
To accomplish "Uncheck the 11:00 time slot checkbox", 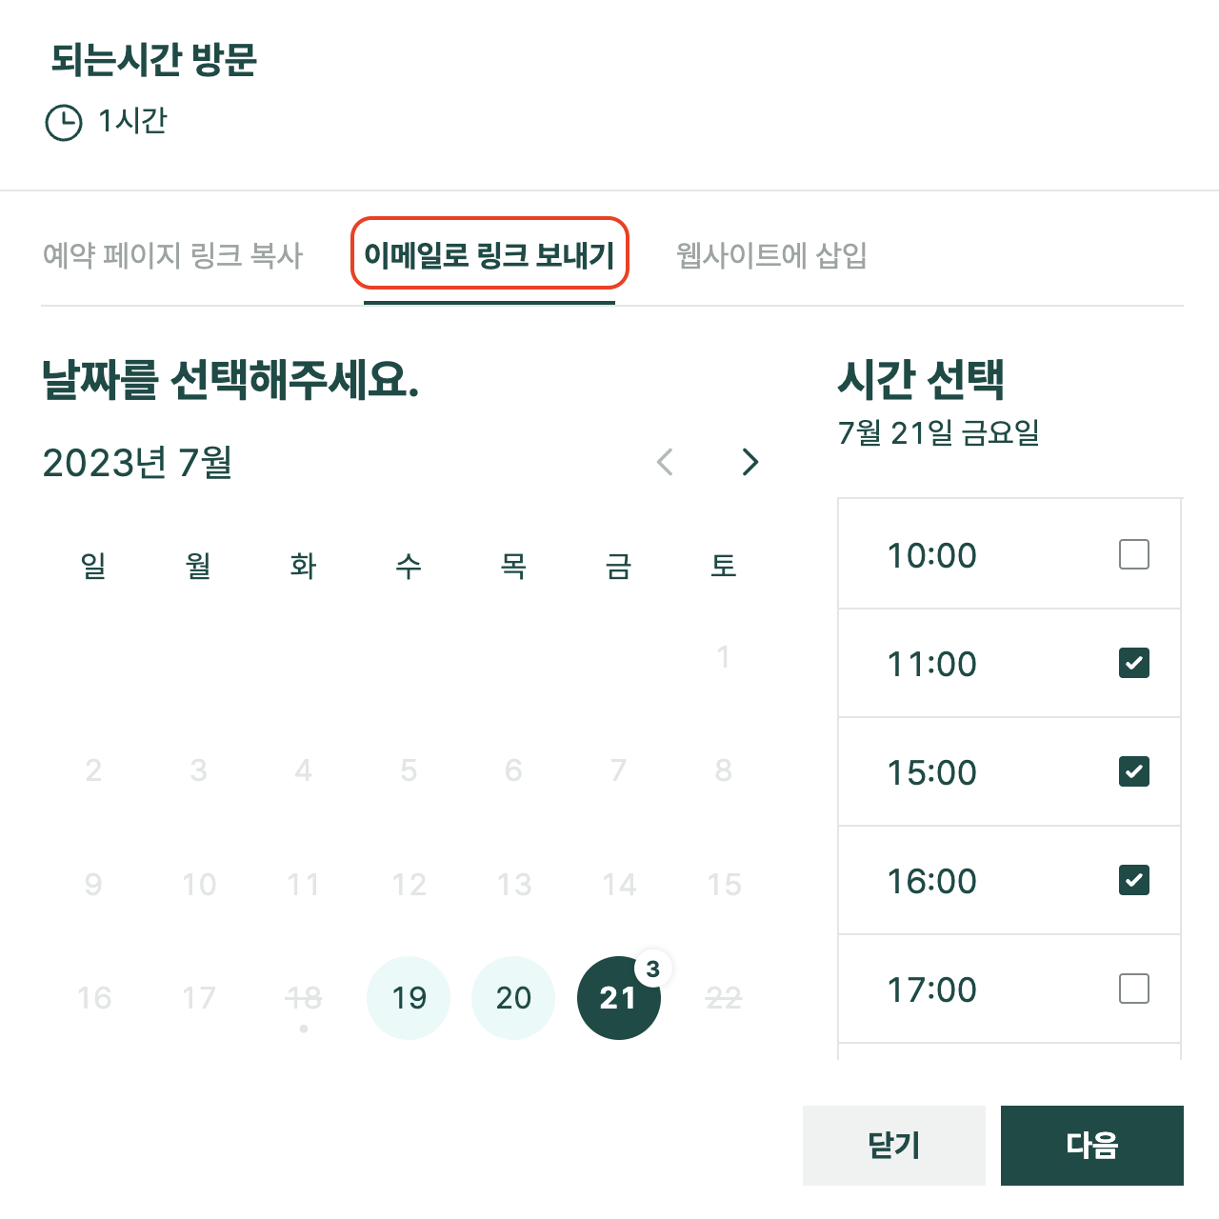I will click(1133, 663).
